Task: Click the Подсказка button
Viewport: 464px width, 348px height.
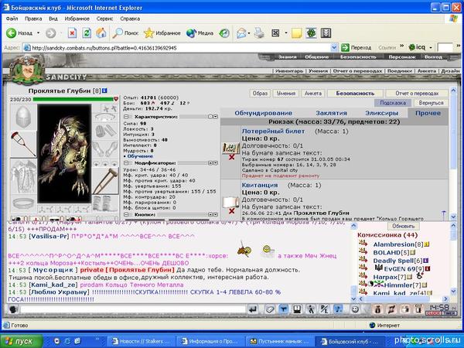Action: click(x=393, y=103)
